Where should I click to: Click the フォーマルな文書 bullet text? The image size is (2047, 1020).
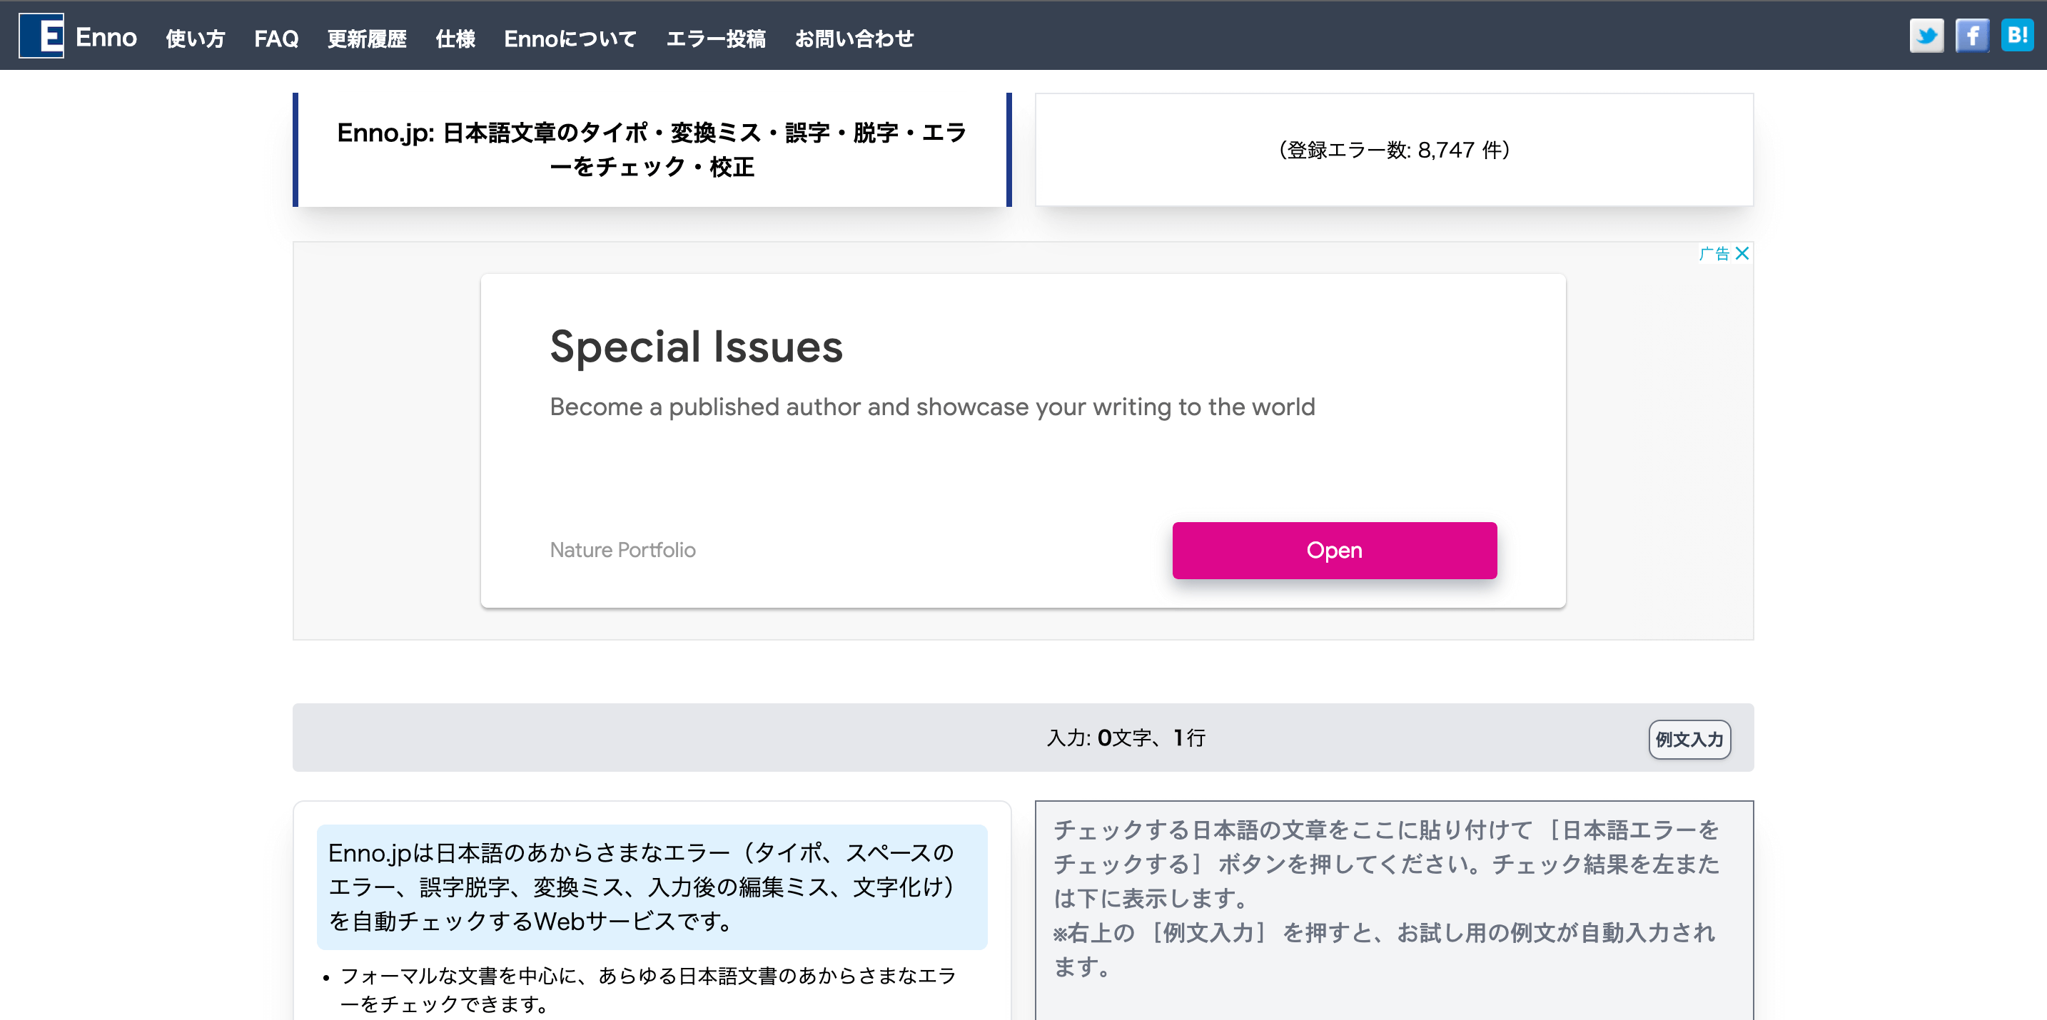(647, 989)
